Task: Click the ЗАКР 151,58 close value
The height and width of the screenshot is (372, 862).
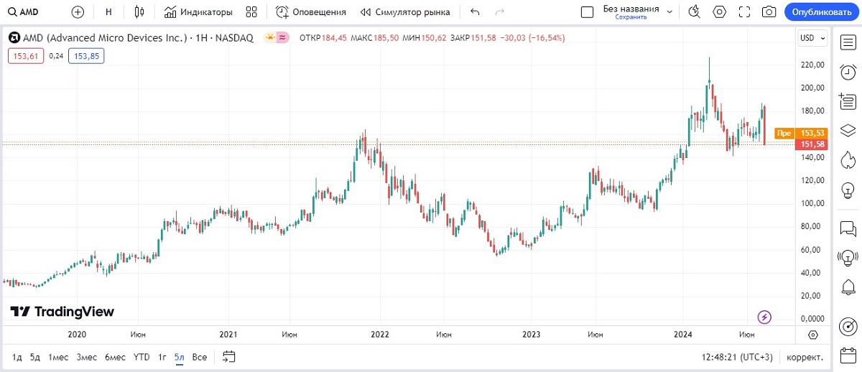Action: click(x=473, y=38)
